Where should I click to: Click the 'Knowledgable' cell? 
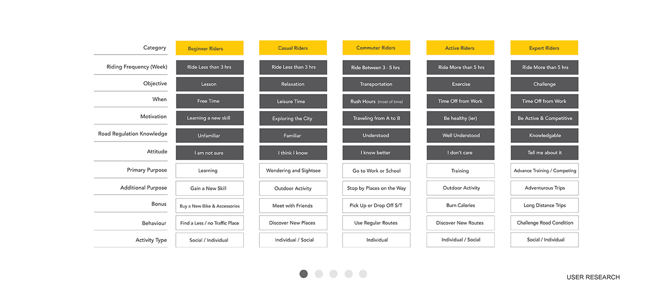pos(544,135)
